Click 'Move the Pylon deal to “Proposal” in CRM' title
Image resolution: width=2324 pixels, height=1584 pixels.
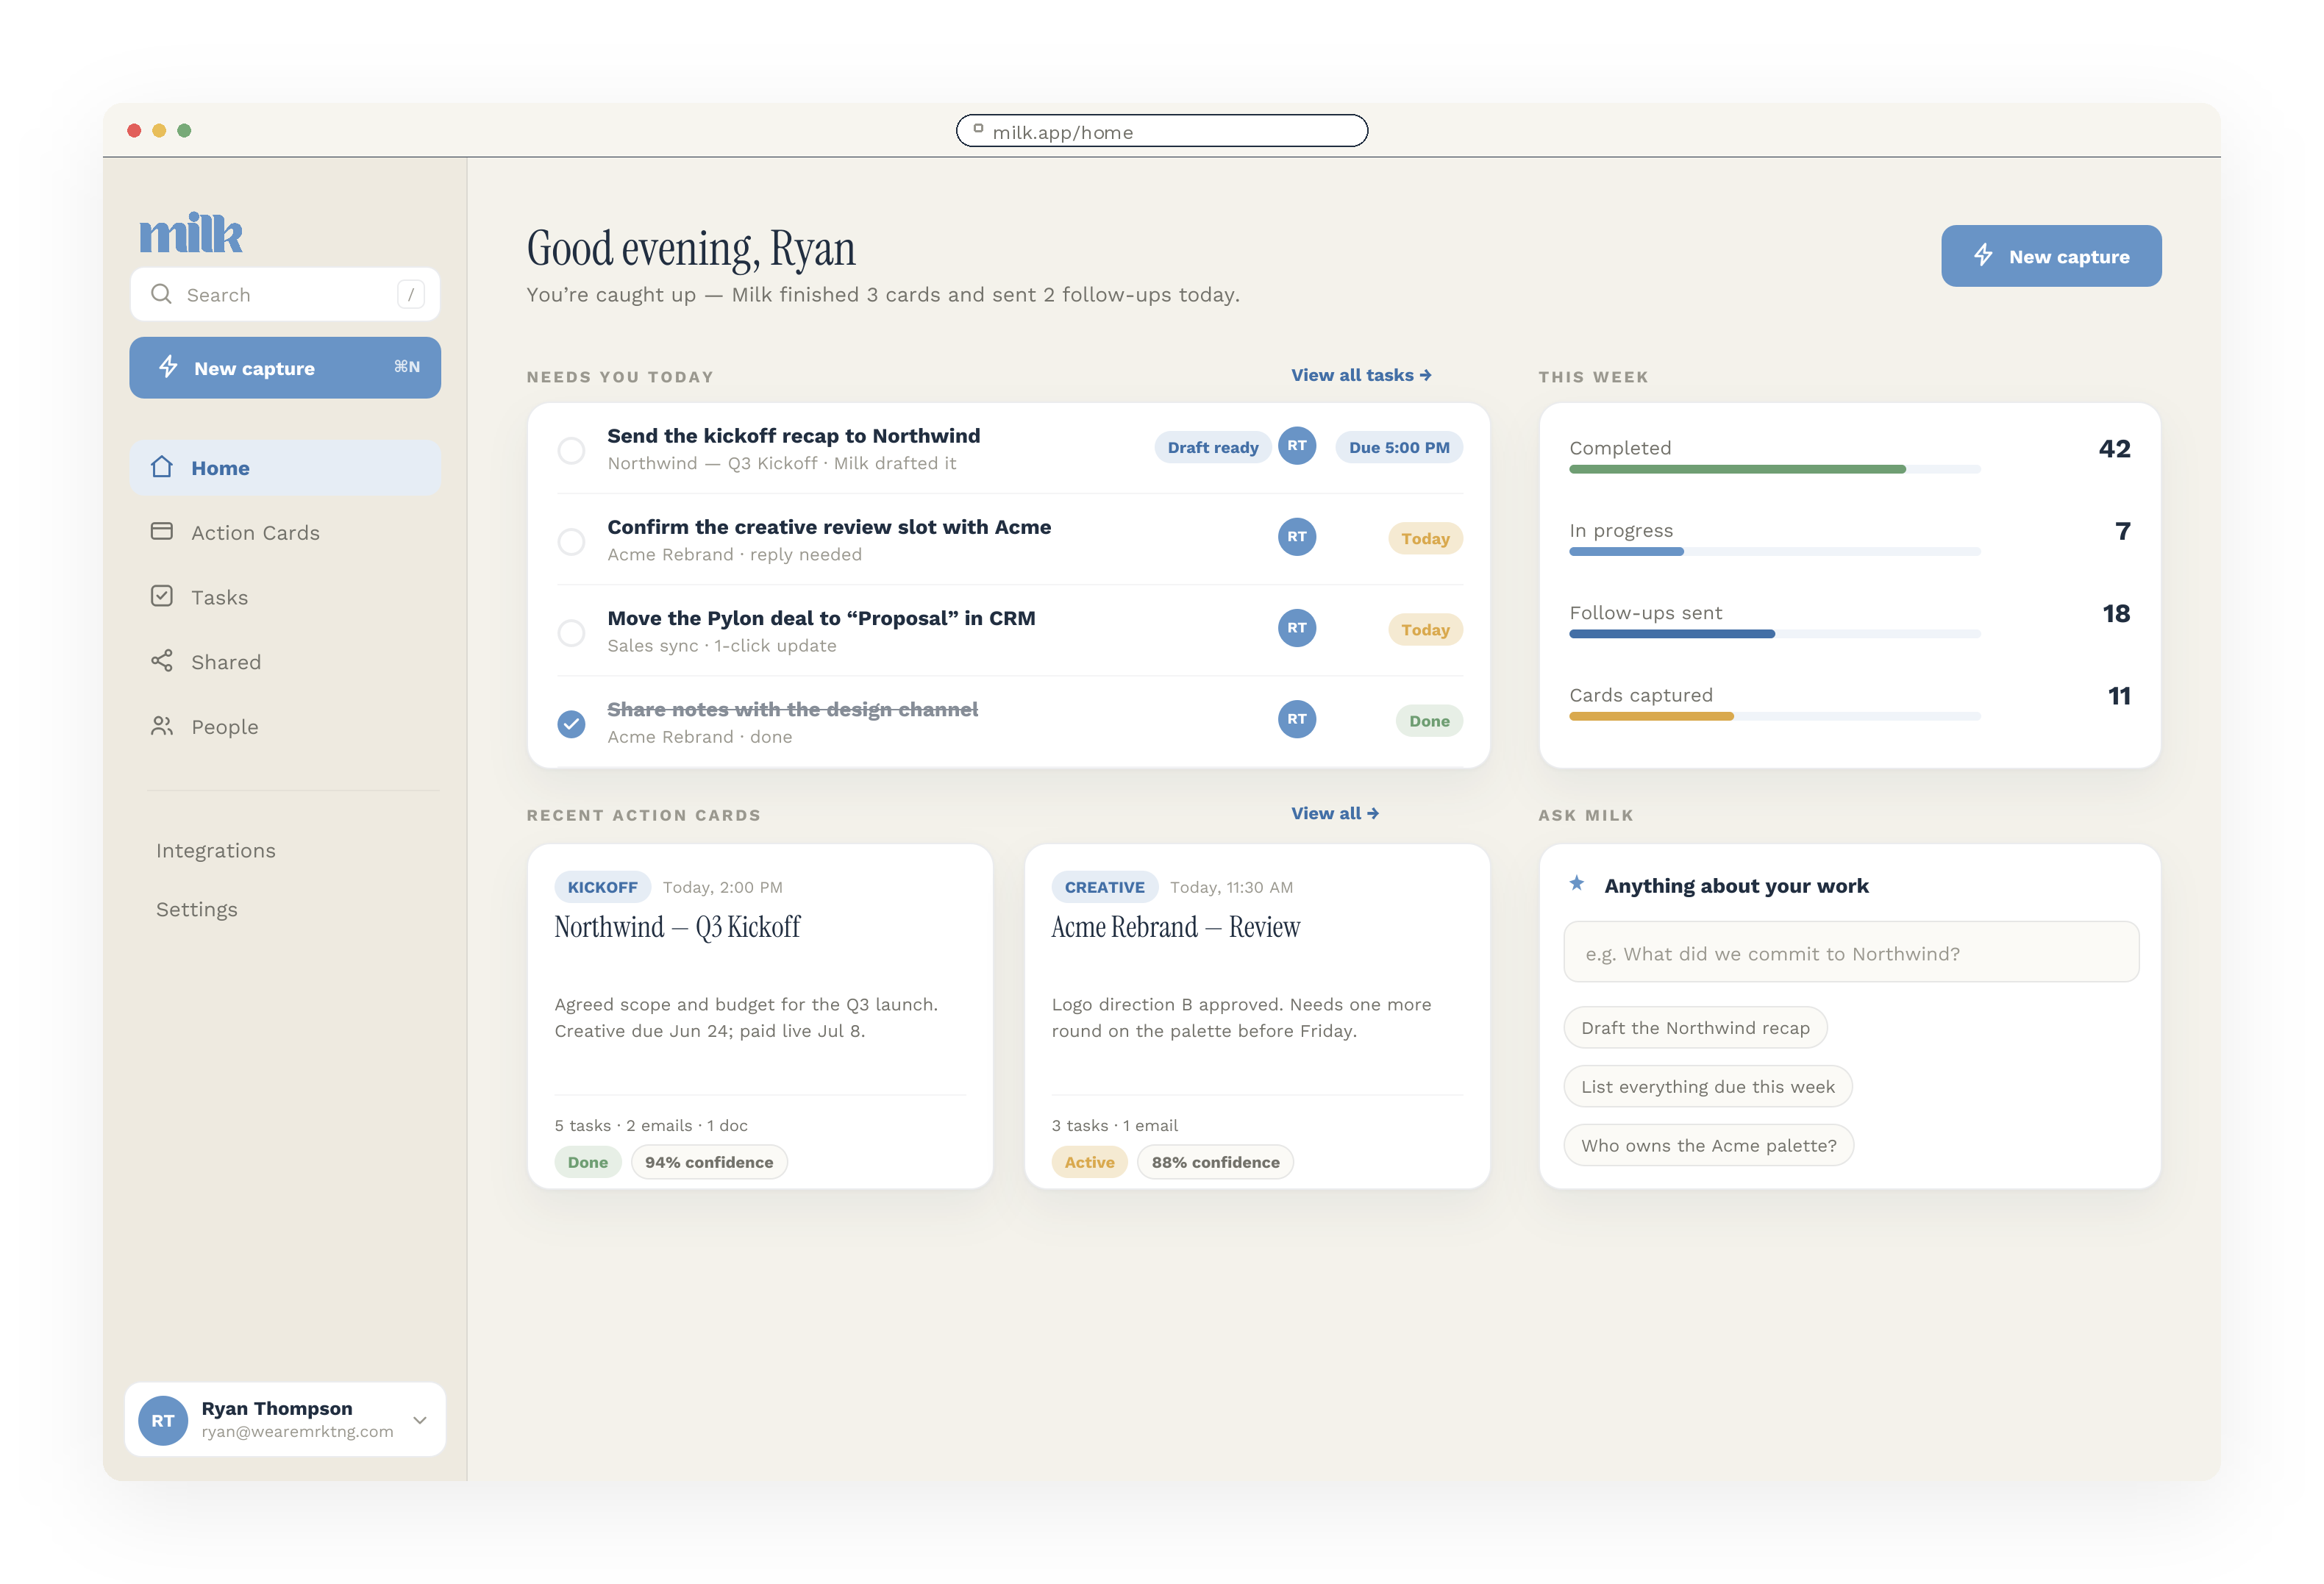point(821,618)
